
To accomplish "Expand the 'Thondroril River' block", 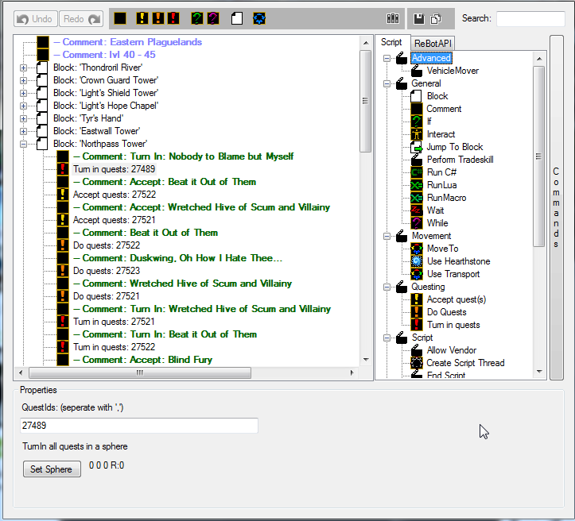I will (x=23, y=68).
